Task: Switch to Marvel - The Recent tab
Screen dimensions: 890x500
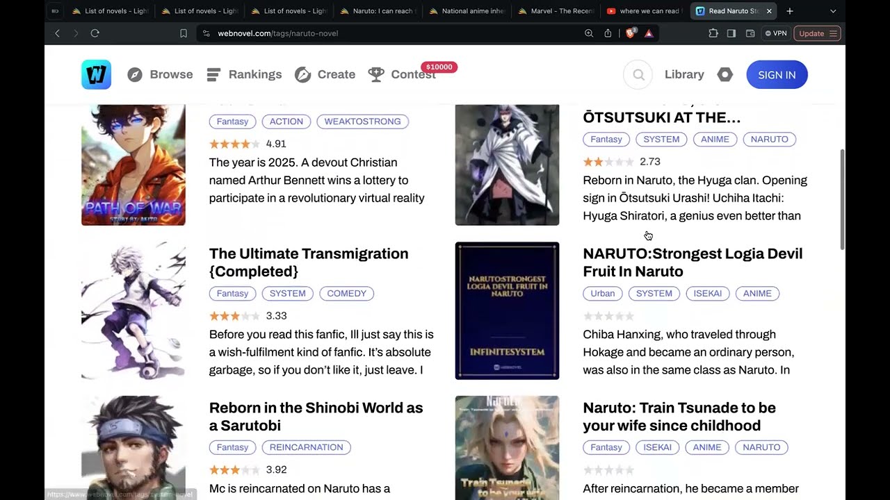Action: point(556,11)
